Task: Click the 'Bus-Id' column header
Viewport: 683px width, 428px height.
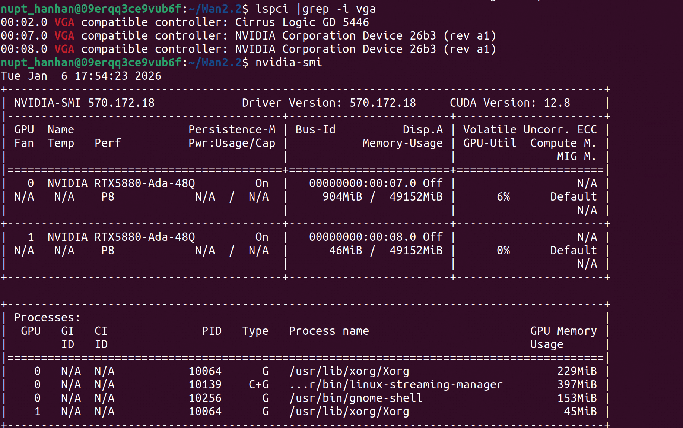Action: 315,129
